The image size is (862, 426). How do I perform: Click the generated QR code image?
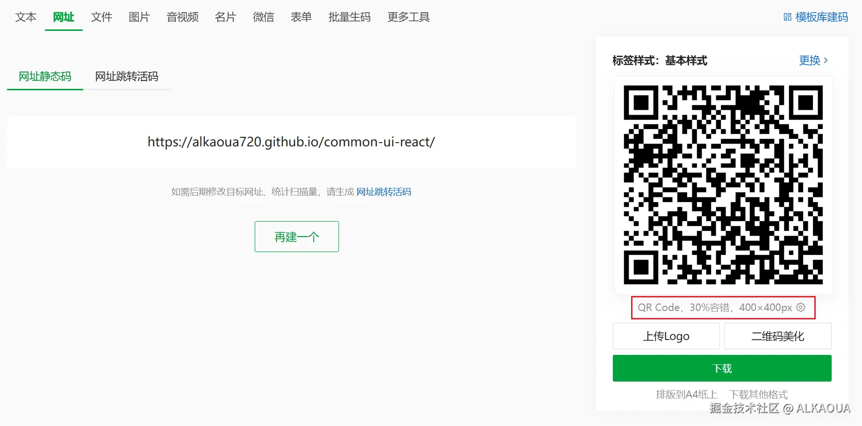coord(723,185)
